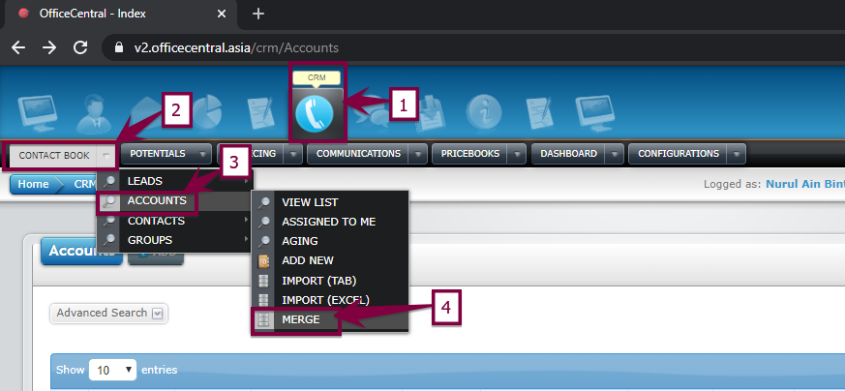Open the CONFIGURATIONS menu
The width and height of the screenshot is (845, 391).
(x=678, y=154)
